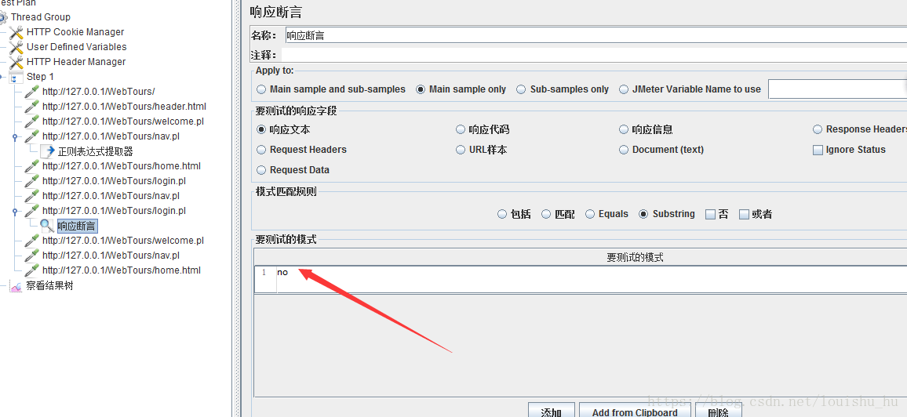Choose Request Data as response field
The width and height of the screenshot is (907, 417).
coord(261,170)
